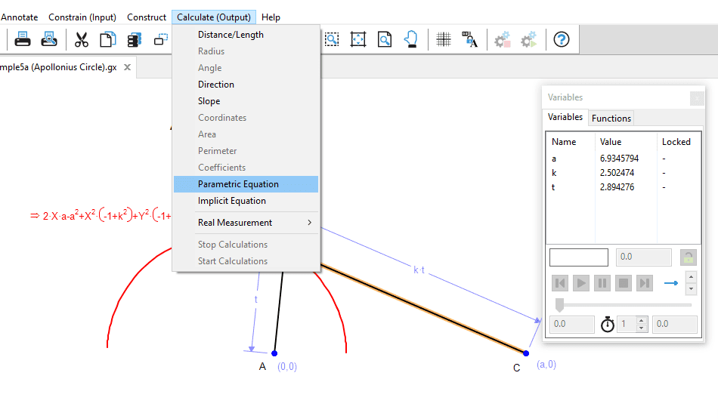Open the Annotate menu
The width and height of the screenshot is (718, 419).
click(19, 17)
